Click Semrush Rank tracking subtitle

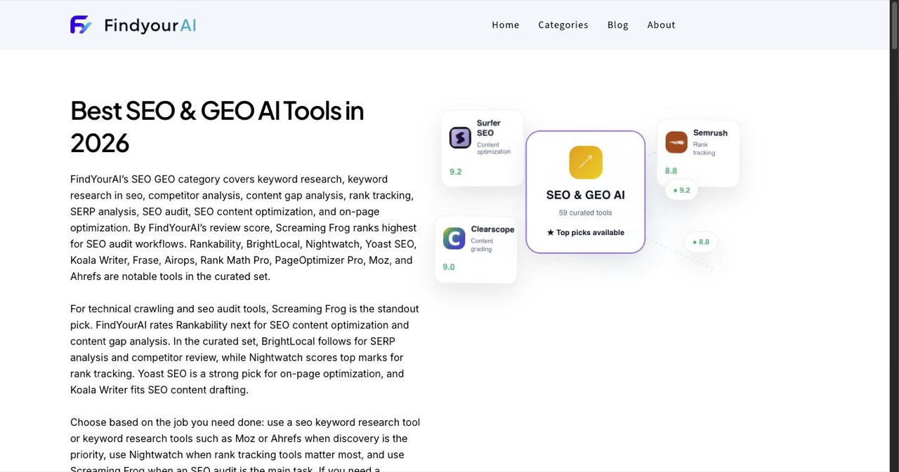point(704,149)
